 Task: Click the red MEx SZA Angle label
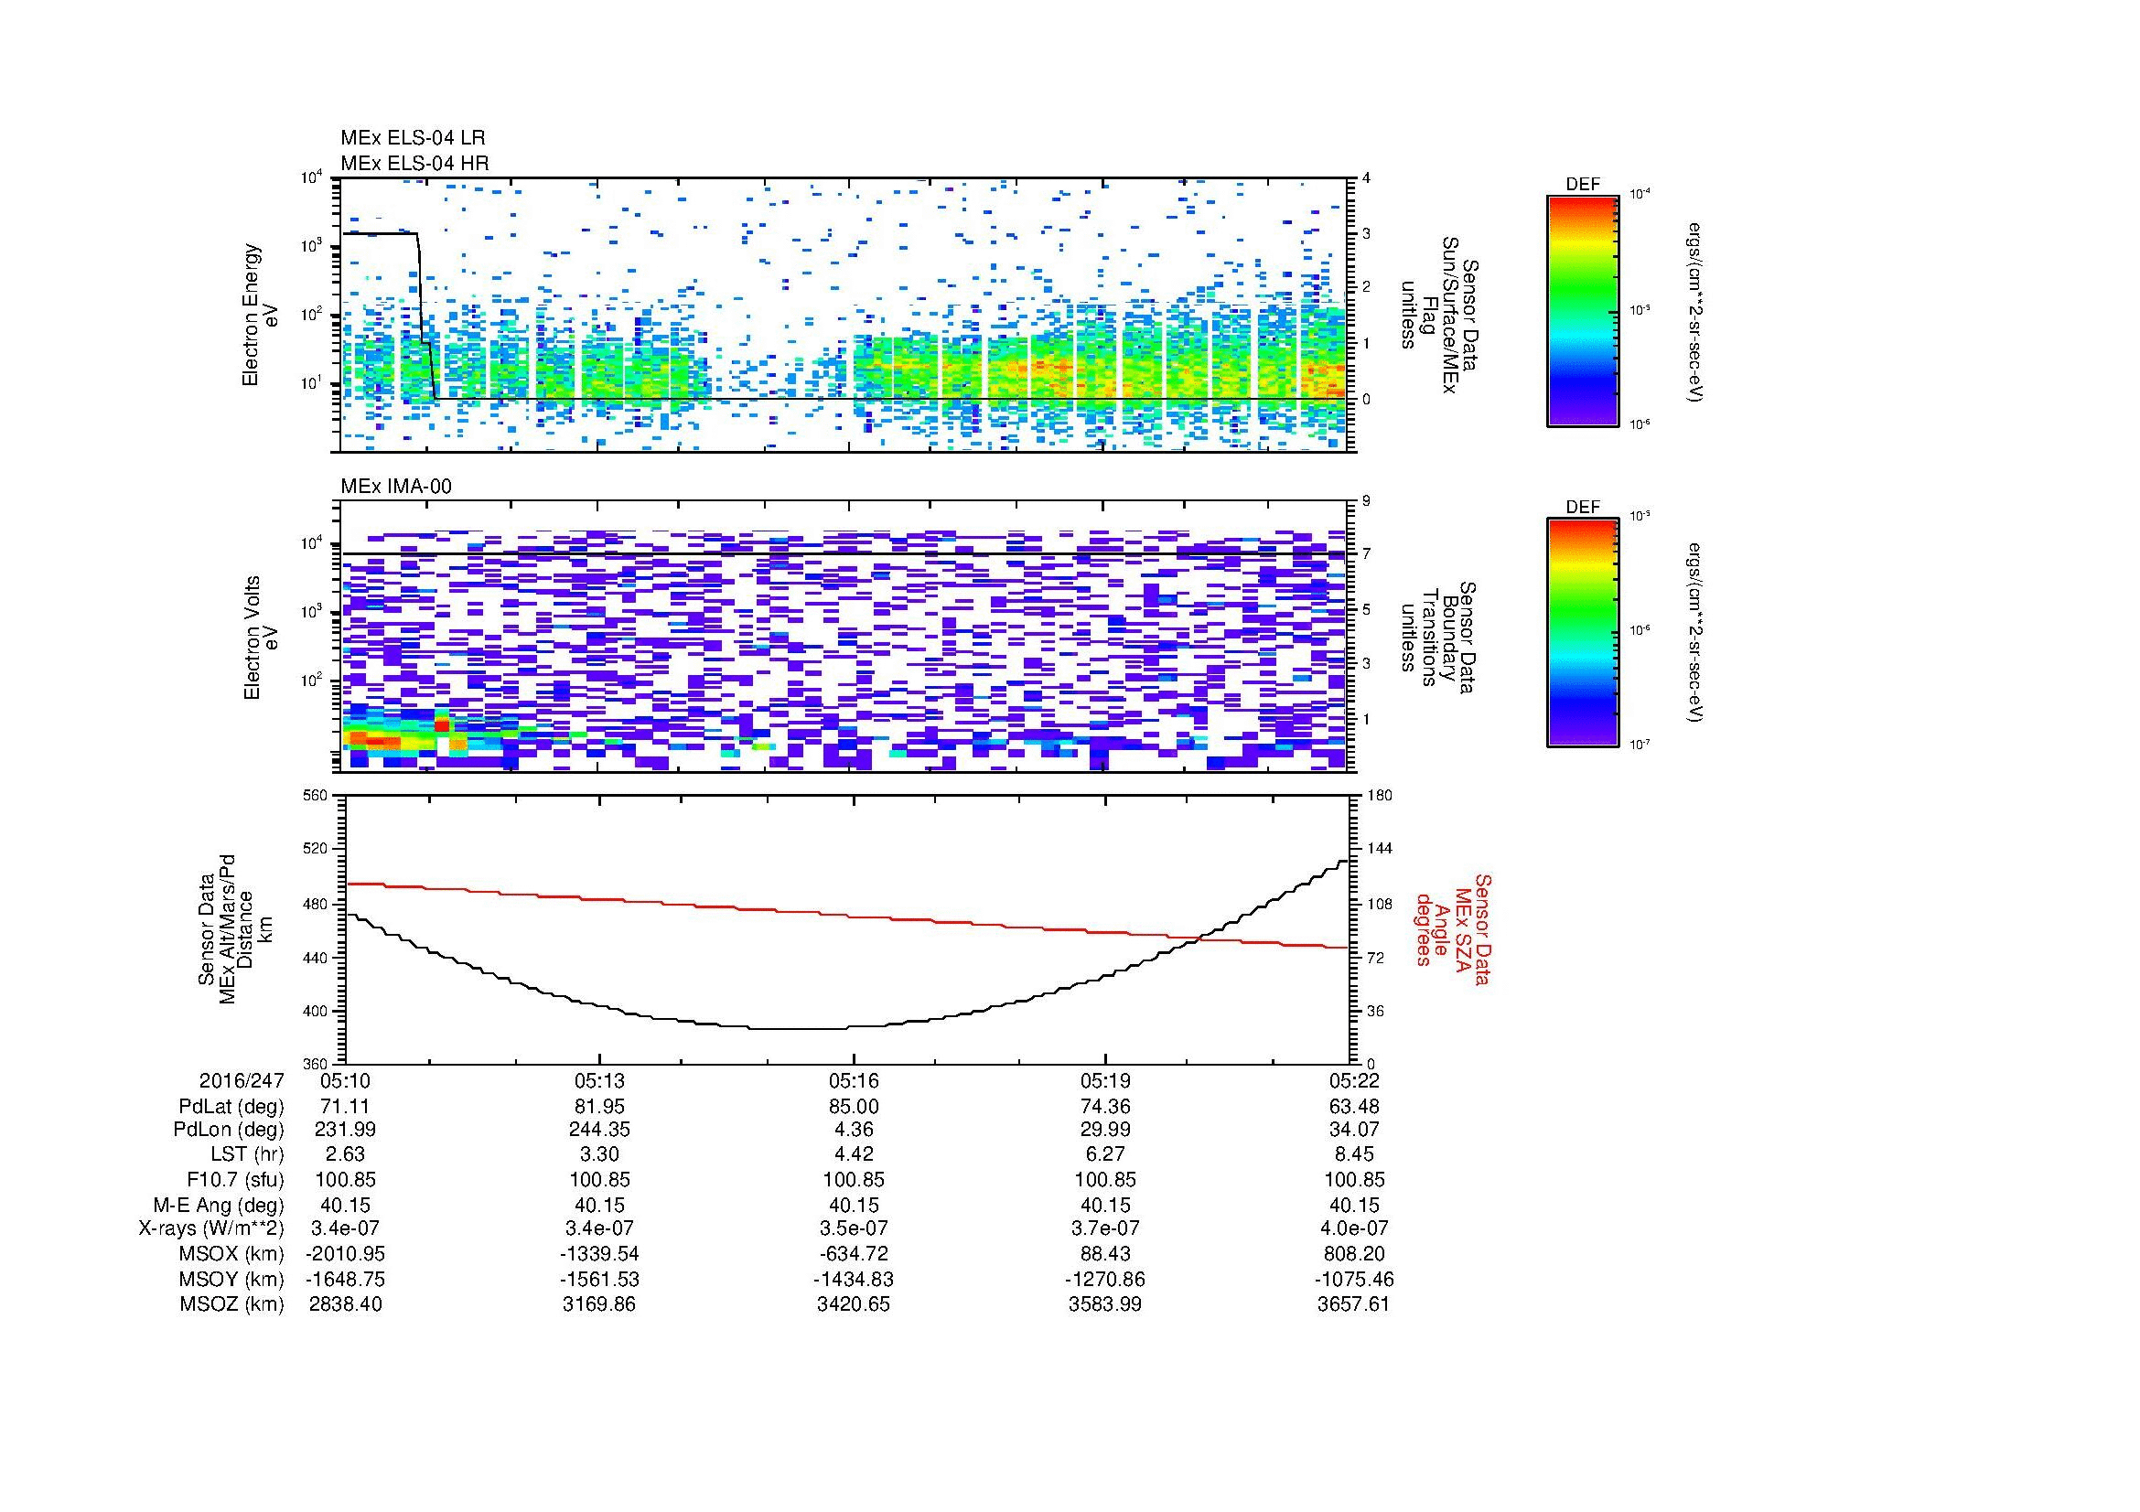pyautogui.click(x=1454, y=928)
